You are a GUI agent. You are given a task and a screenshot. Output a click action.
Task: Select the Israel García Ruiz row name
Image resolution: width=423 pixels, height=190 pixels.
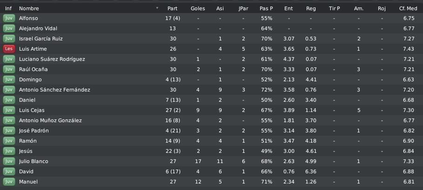click(41, 39)
